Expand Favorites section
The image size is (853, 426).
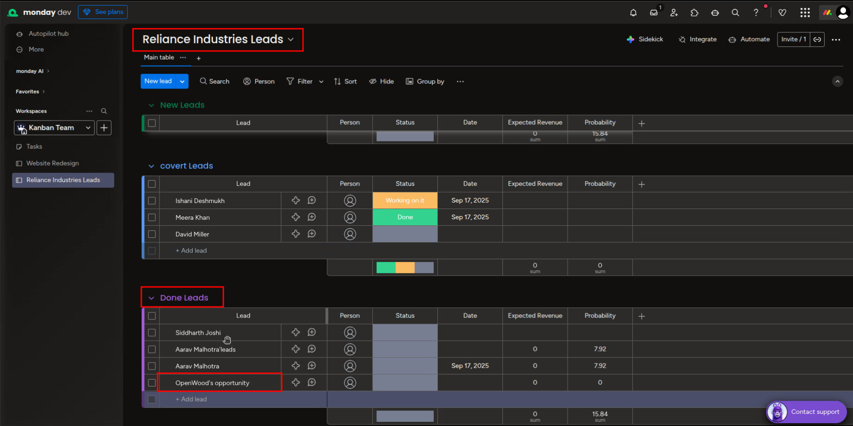pos(30,91)
